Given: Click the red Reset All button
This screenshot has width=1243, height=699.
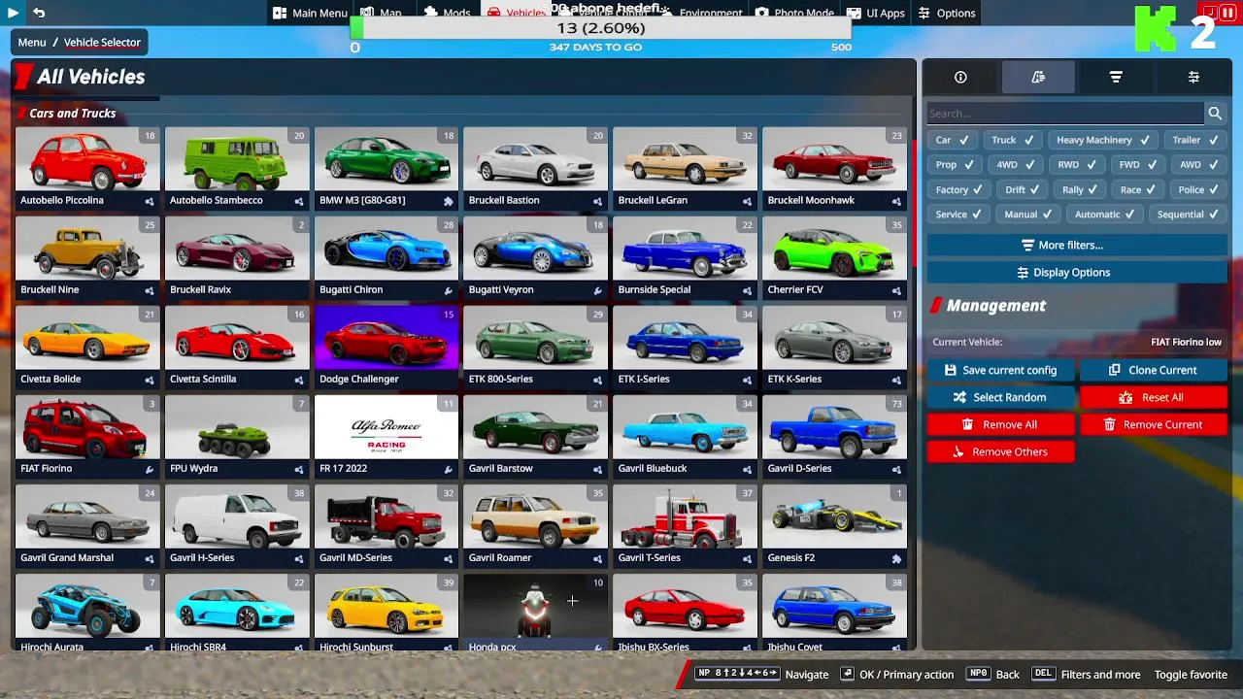Looking at the screenshot, I should click(x=1154, y=397).
